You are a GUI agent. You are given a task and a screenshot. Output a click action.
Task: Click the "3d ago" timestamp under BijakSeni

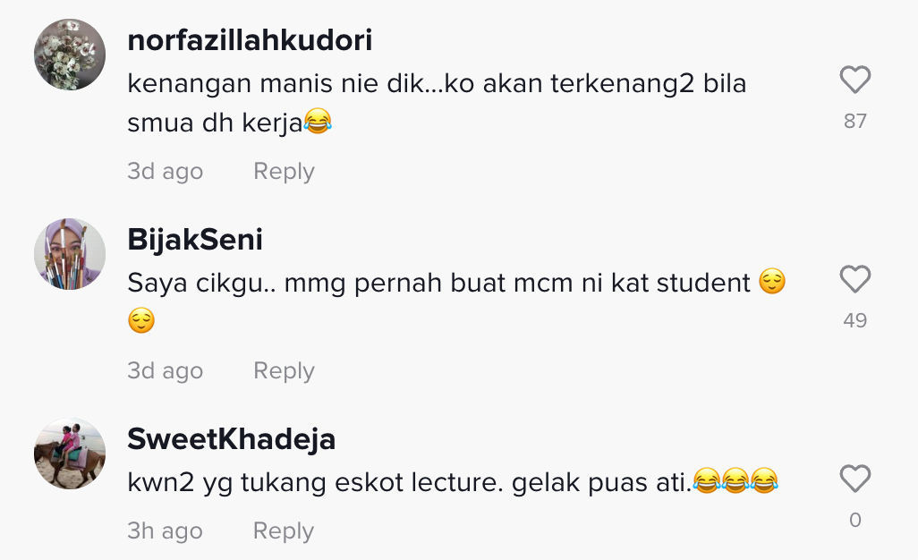click(165, 370)
